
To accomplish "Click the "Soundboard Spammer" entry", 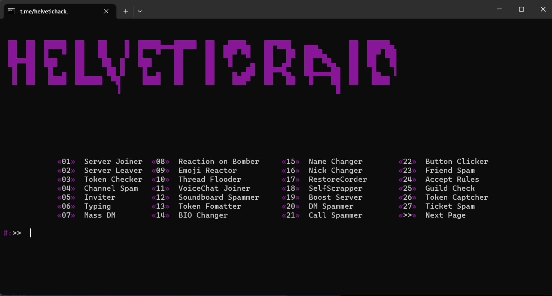I will pos(219,197).
